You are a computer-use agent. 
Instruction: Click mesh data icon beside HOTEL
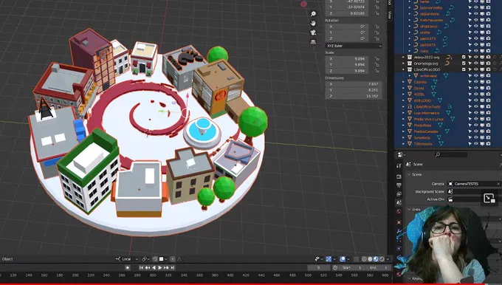click(x=433, y=95)
